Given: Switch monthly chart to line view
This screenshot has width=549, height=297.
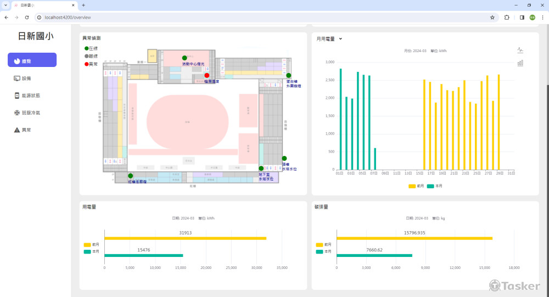Looking at the screenshot, I should [x=520, y=50].
